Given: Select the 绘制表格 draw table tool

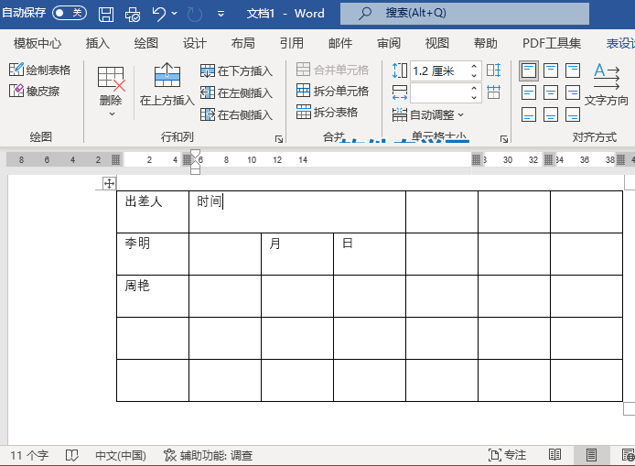Looking at the screenshot, I should tap(39, 70).
